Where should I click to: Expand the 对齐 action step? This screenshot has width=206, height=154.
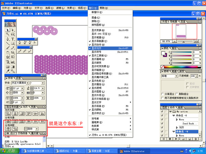(x=177, y=127)
